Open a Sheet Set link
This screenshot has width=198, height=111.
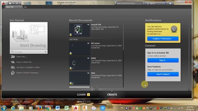coord(24,62)
